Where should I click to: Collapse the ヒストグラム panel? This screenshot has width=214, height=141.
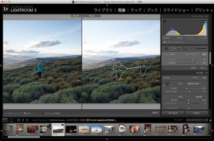[x=206, y=16]
